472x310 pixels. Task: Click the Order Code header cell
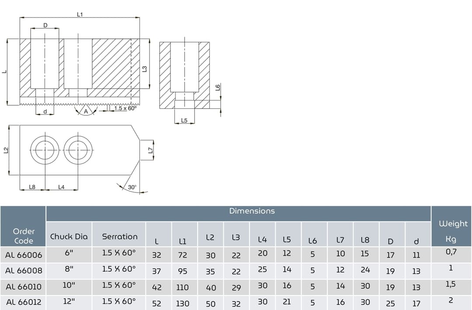coord(24,236)
